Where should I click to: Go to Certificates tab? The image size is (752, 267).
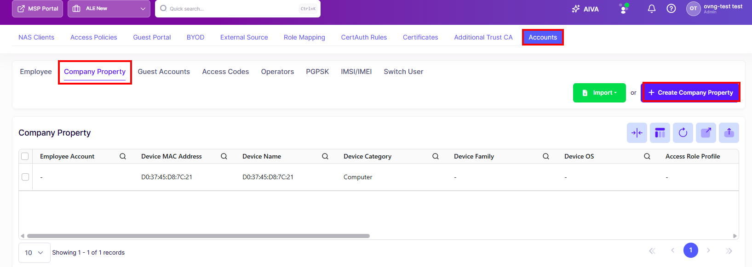pyautogui.click(x=420, y=37)
